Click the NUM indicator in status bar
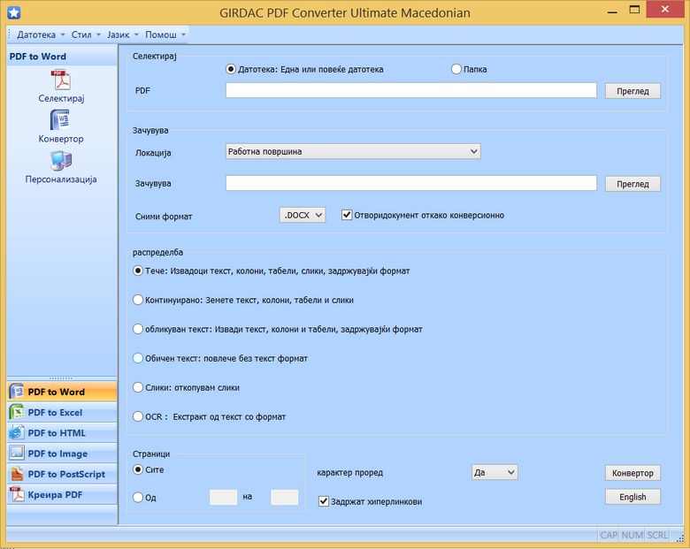The image size is (690, 549). coord(632,535)
